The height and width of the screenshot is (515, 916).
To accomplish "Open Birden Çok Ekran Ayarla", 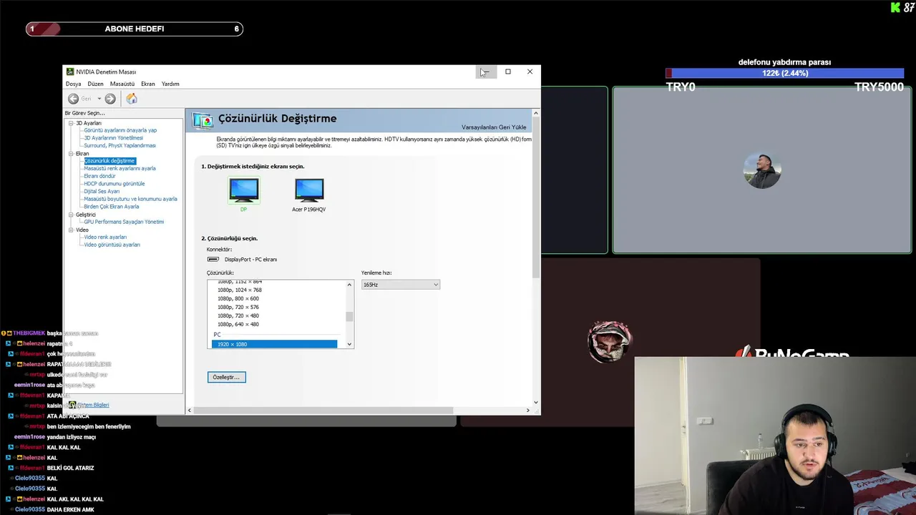I will pyautogui.click(x=111, y=207).
